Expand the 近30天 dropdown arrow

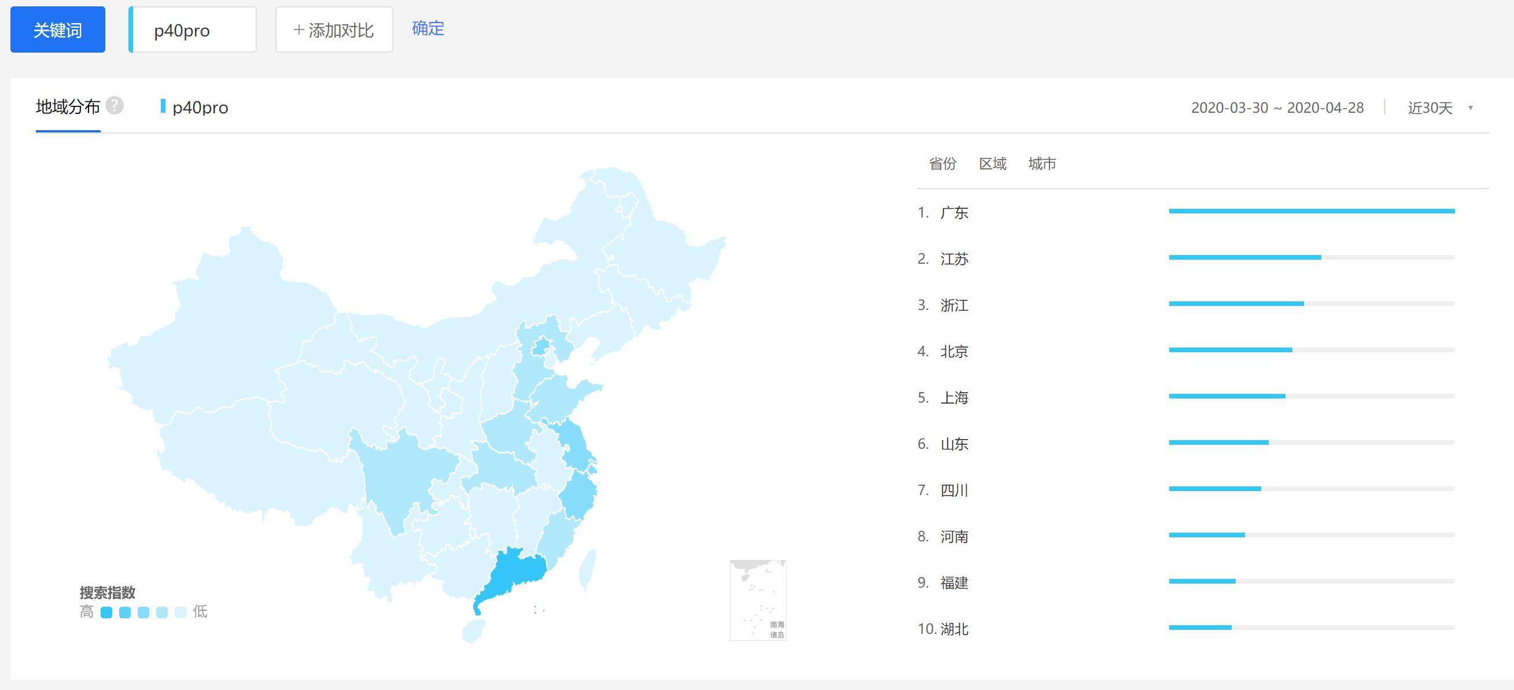[1471, 108]
